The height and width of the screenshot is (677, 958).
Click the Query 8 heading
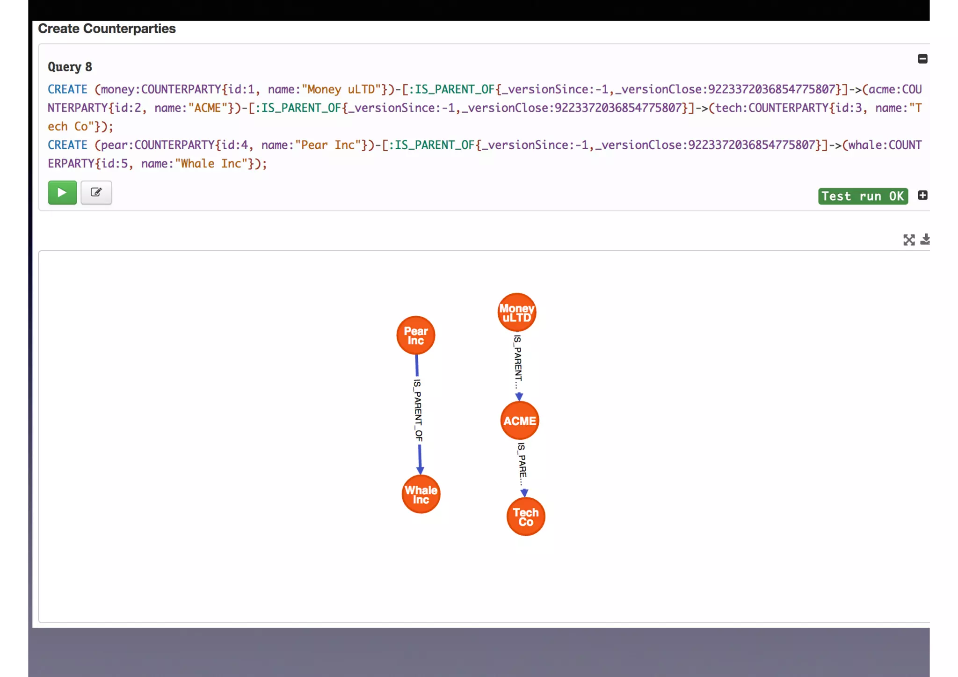click(x=70, y=67)
